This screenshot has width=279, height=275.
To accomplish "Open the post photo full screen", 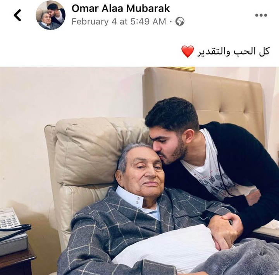I will (139, 171).
